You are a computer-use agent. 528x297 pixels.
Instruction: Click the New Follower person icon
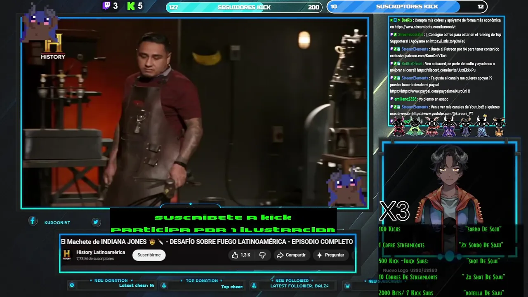(254, 285)
